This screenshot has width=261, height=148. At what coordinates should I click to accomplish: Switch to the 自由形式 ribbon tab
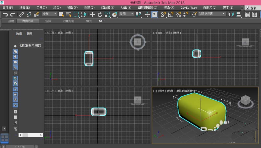click(28, 21)
